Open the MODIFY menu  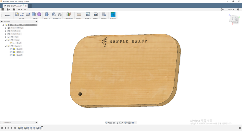point(47,18)
